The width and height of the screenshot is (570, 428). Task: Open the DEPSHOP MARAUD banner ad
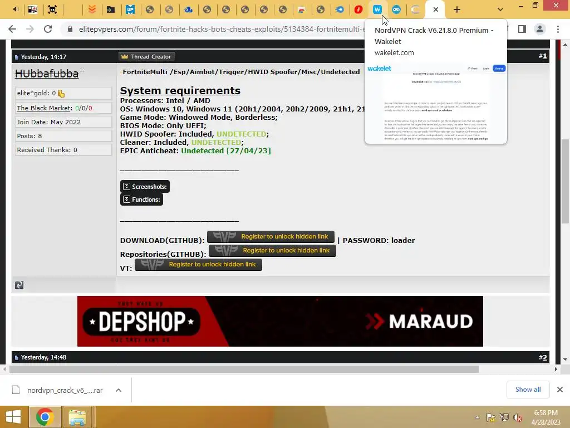280,321
